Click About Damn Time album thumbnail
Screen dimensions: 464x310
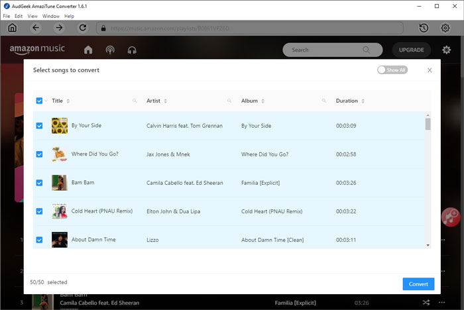coord(60,240)
